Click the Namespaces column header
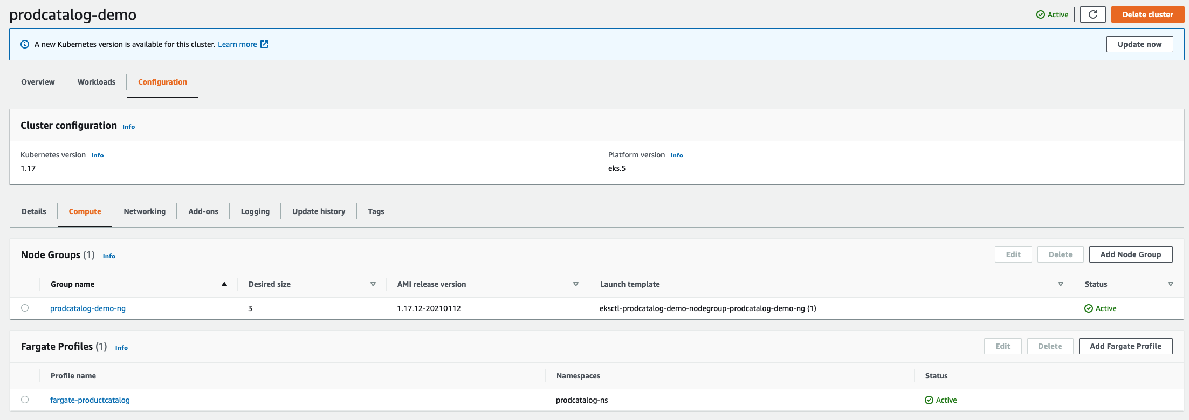This screenshot has width=1189, height=420. (578, 376)
